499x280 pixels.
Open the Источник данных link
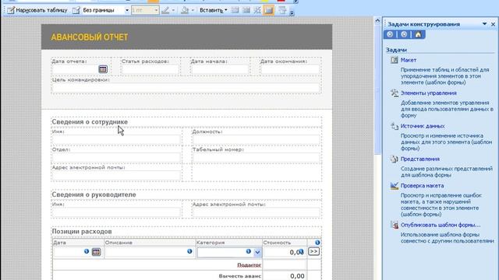pos(423,126)
